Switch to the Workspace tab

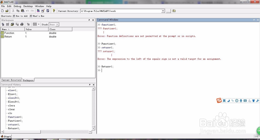click(x=28, y=80)
